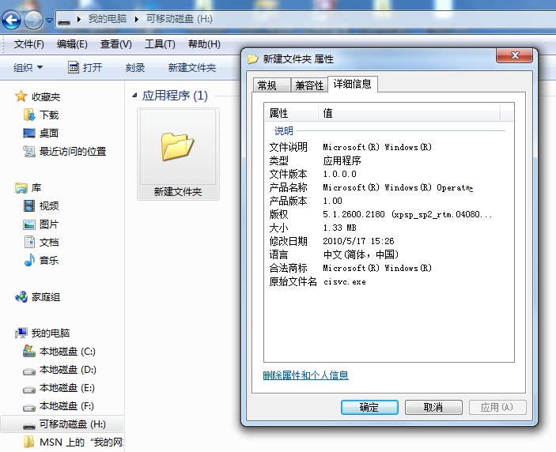The image size is (556, 452).
Task: Select the 详细信息 tab
Action: (353, 84)
